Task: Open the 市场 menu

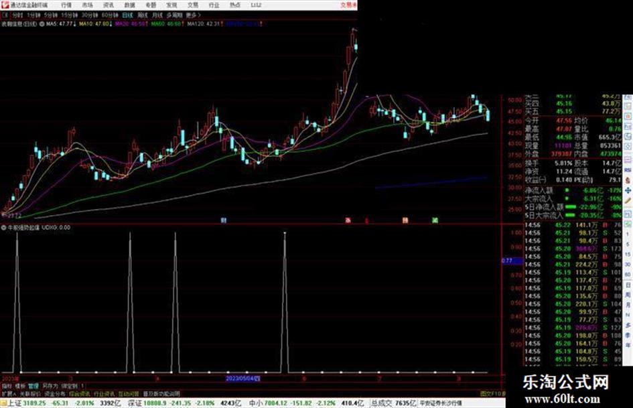Action: 87,5
